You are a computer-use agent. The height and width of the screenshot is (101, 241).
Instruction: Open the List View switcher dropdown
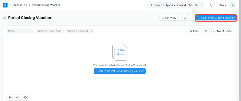[170, 18]
